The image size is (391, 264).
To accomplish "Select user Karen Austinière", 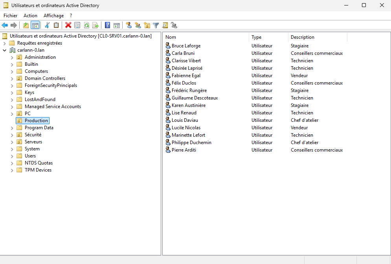I will tap(189, 105).
